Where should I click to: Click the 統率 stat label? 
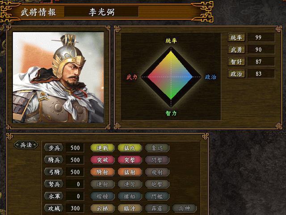pos(236,37)
